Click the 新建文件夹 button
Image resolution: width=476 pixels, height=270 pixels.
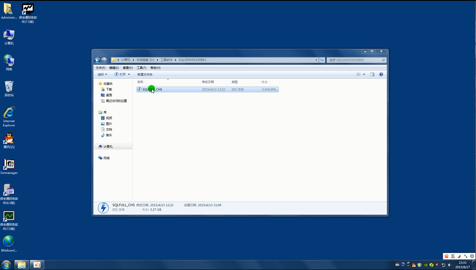145,74
